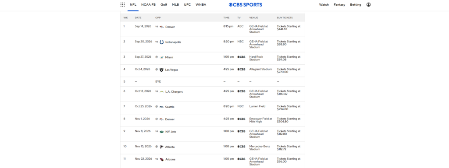This screenshot has height=168, width=449.
Task: Buy tickets starting at $89.08
Action: point(289,58)
